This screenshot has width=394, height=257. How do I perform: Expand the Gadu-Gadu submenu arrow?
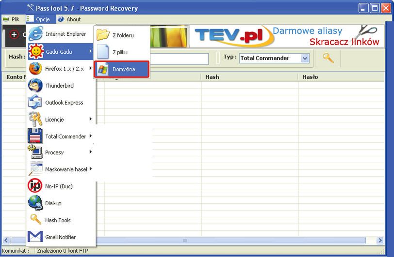point(90,51)
